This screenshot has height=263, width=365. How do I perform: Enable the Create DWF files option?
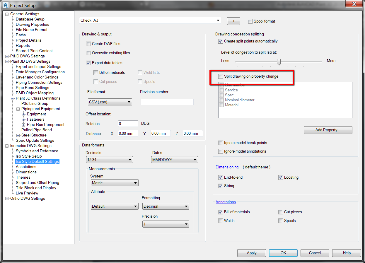(88, 44)
